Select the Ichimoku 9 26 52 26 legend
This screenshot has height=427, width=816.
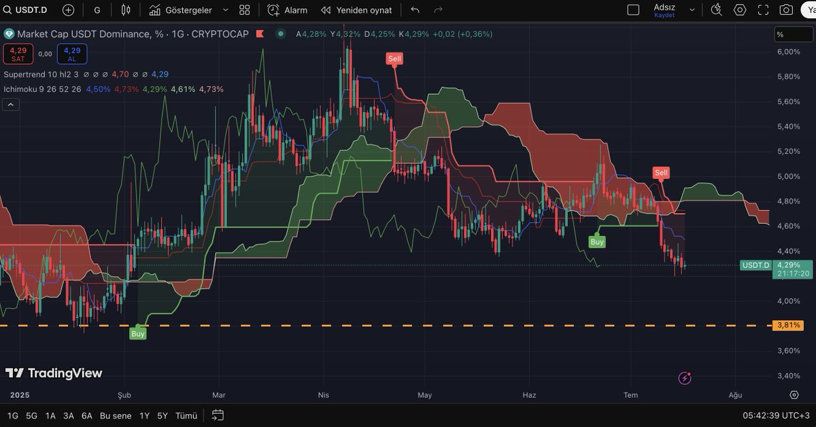click(x=42, y=89)
